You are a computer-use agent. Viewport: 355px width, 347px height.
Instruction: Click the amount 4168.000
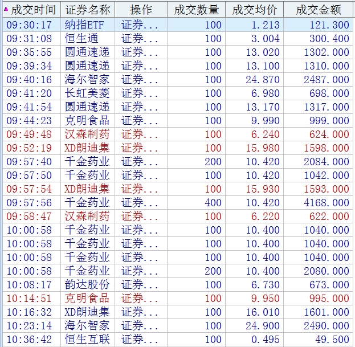point(327,203)
